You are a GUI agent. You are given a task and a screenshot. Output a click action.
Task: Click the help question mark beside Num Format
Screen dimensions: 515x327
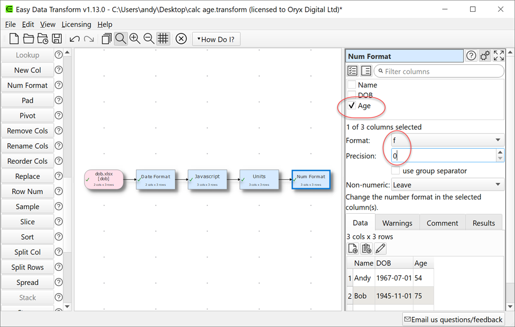tap(471, 55)
